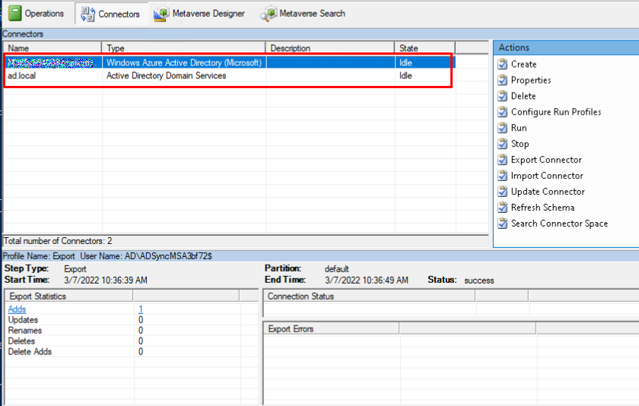Click the Delete action icon
The height and width of the screenshot is (406, 639).
click(503, 97)
